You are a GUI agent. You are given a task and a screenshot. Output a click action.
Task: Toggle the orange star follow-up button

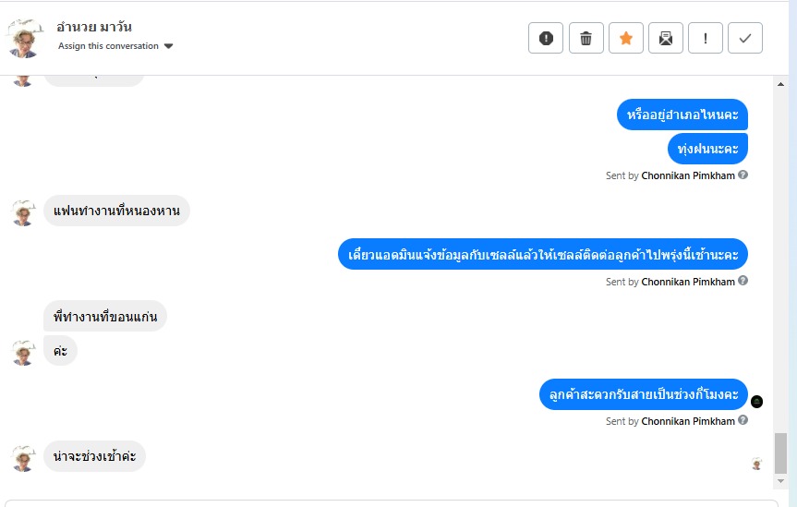pos(626,38)
